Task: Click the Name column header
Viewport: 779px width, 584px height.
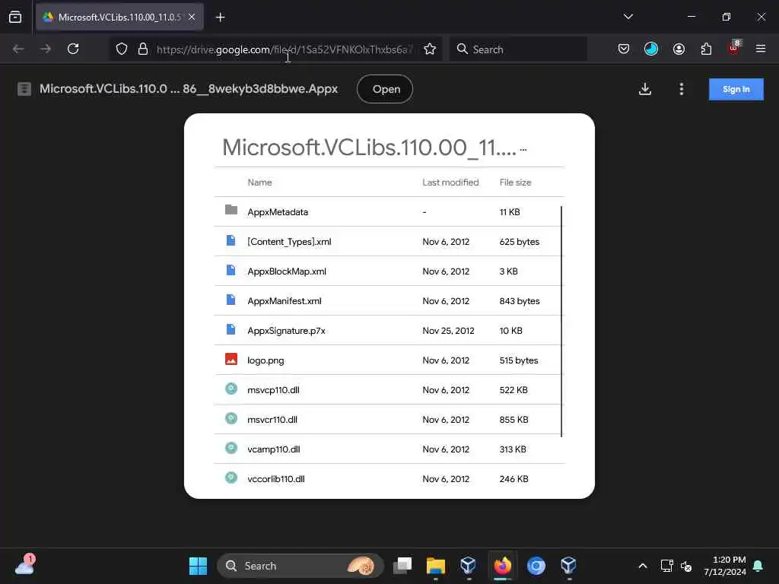Action: [x=259, y=182]
